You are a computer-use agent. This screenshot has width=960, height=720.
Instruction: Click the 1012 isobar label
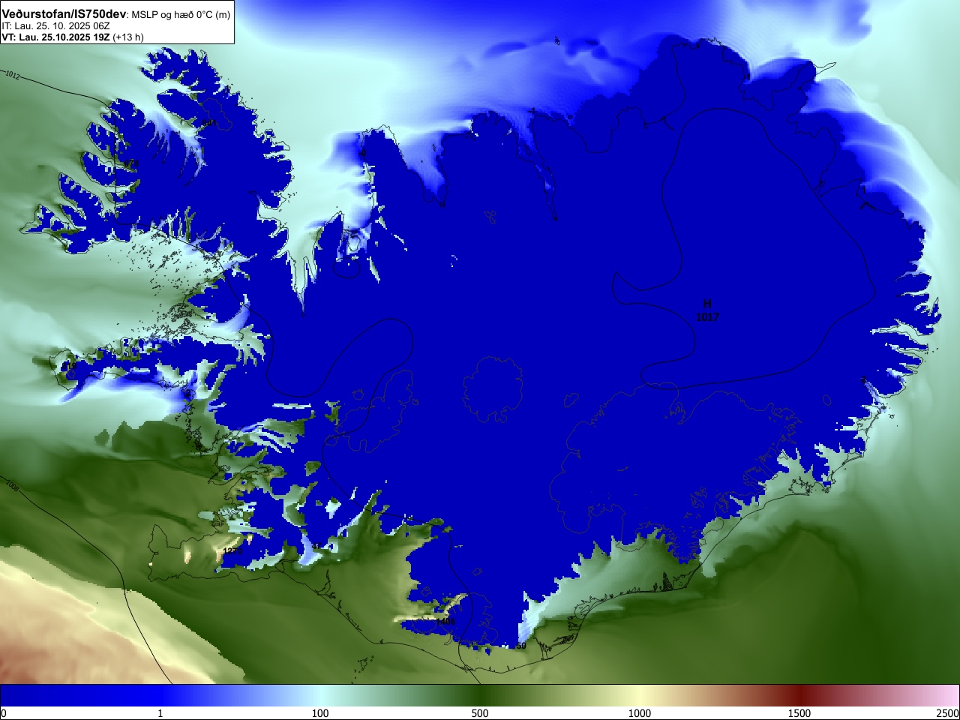pos(13,75)
